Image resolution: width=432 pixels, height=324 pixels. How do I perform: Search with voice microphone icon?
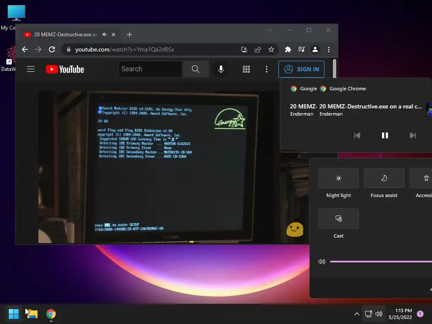tap(221, 69)
